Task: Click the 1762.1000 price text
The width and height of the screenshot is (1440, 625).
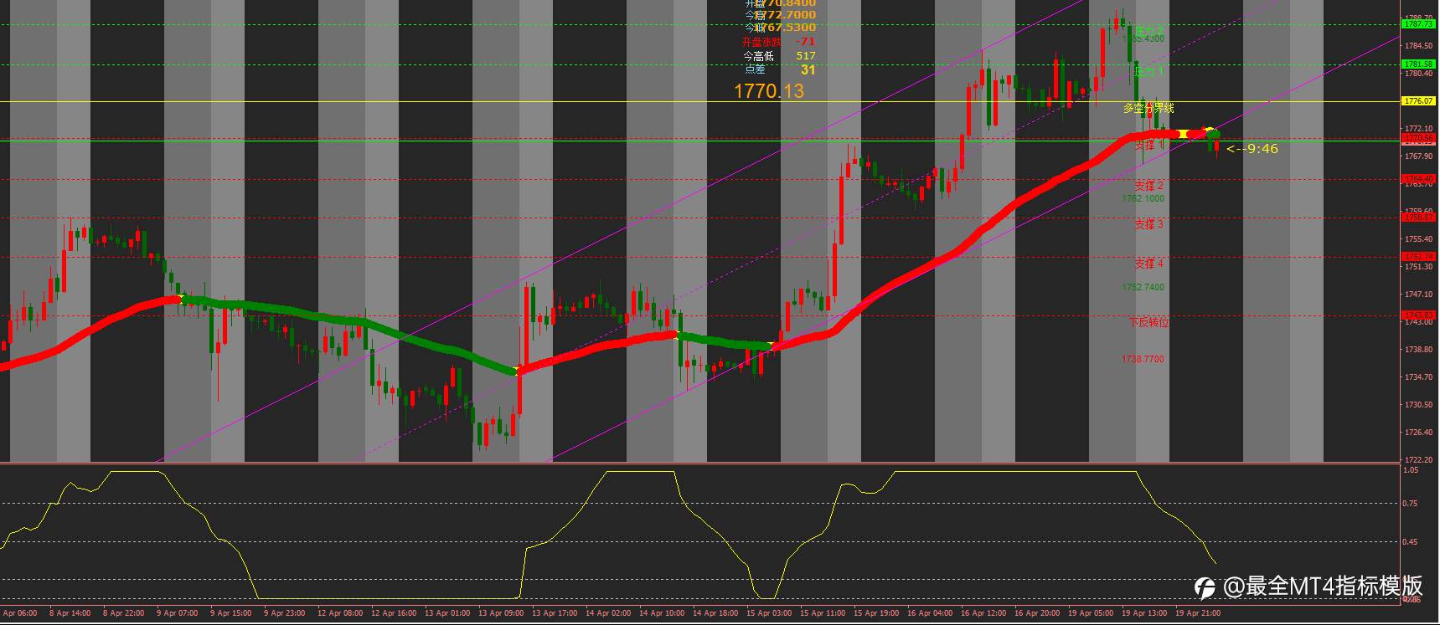Action: pos(1143,198)
